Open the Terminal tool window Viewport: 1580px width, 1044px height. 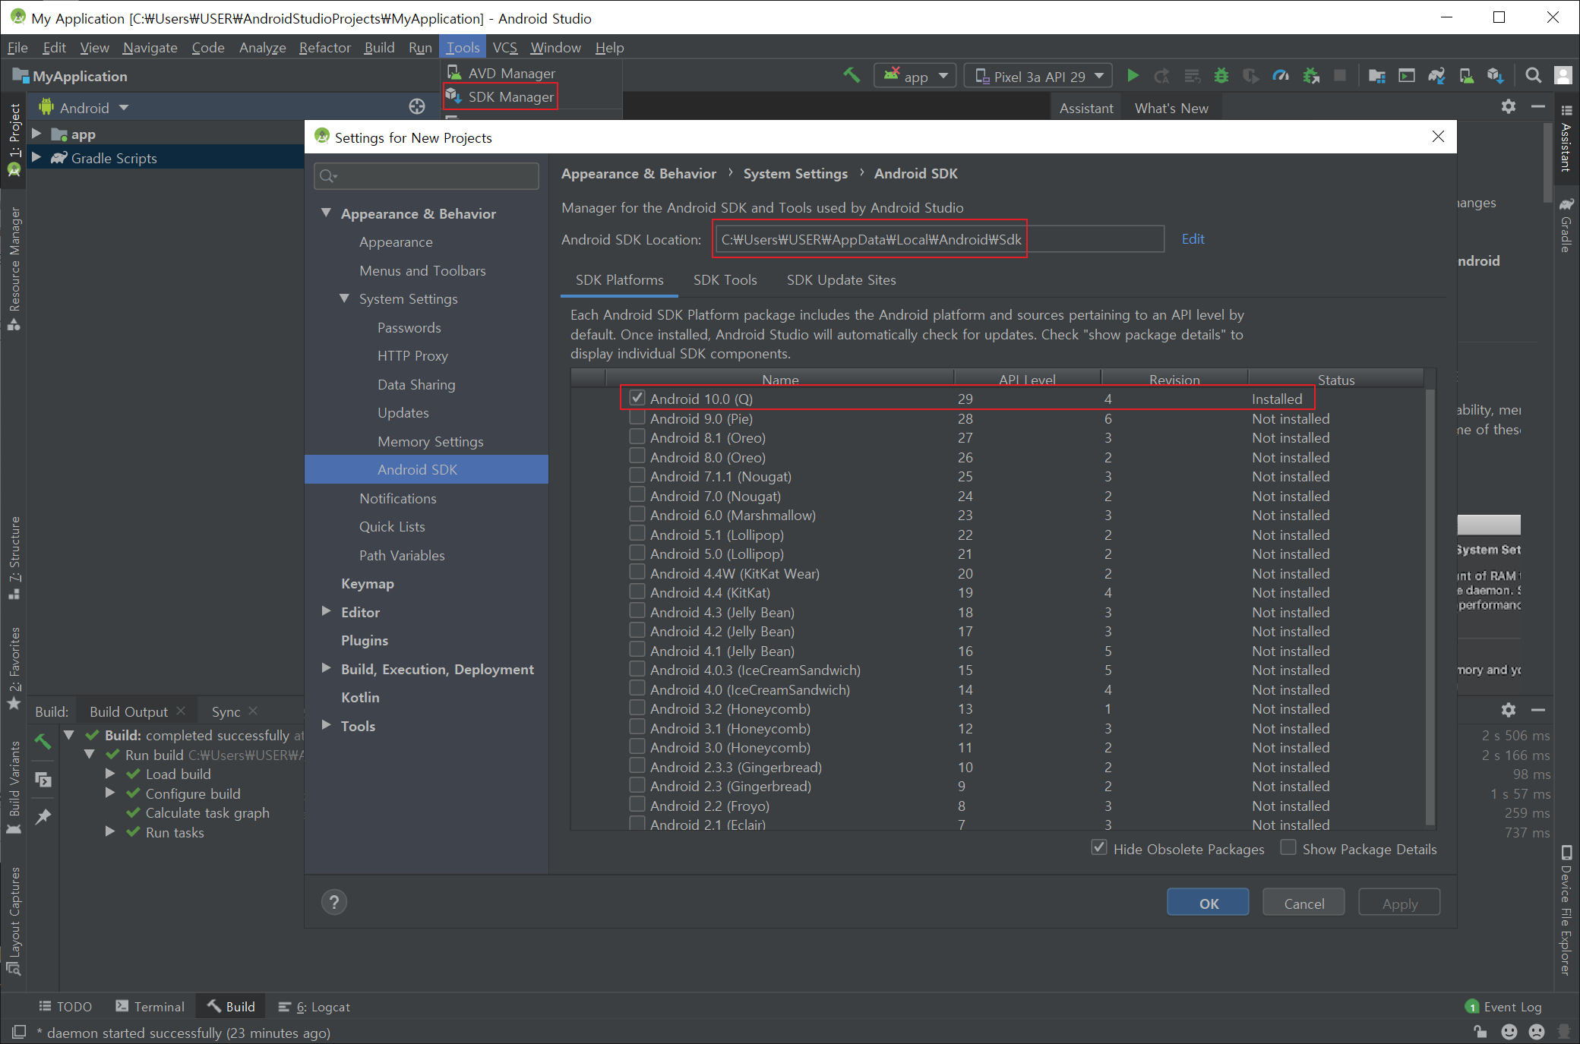click(150, 1007)
